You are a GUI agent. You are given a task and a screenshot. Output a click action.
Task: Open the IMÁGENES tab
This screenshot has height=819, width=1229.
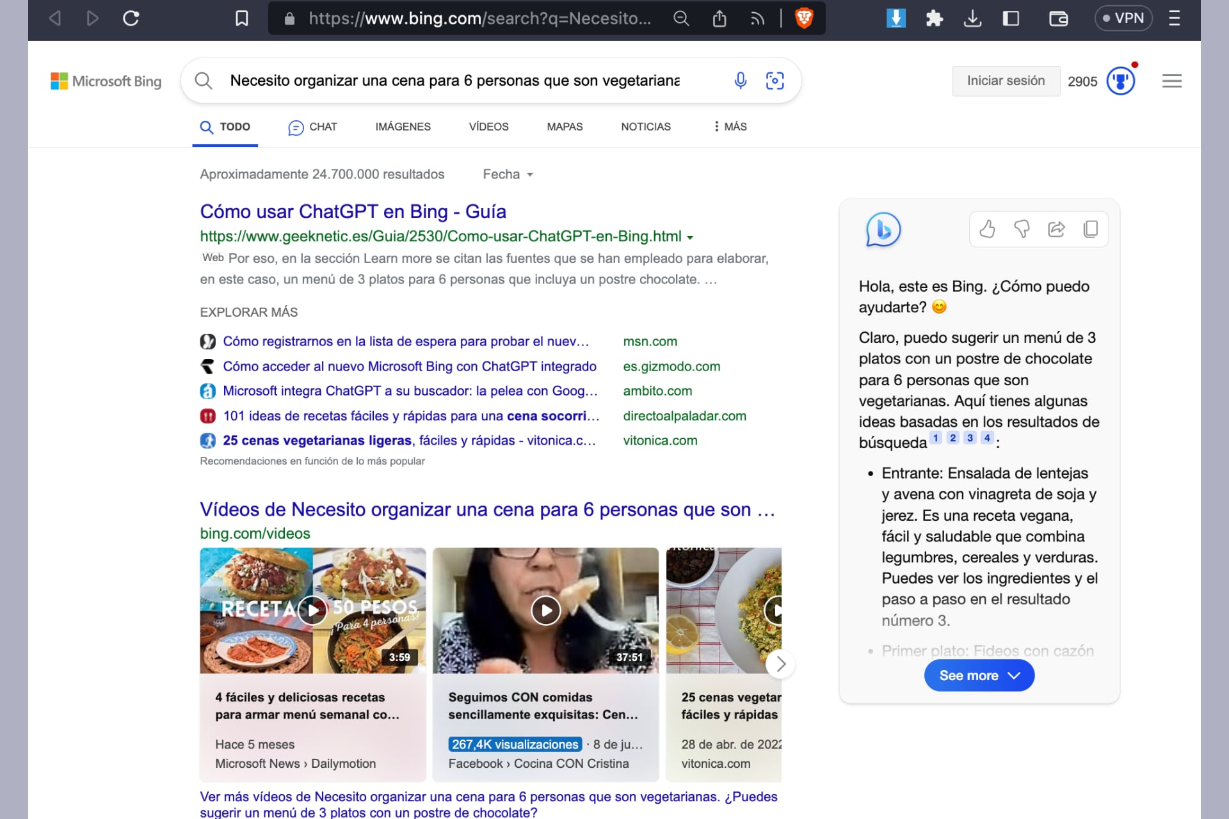[403, 127]
